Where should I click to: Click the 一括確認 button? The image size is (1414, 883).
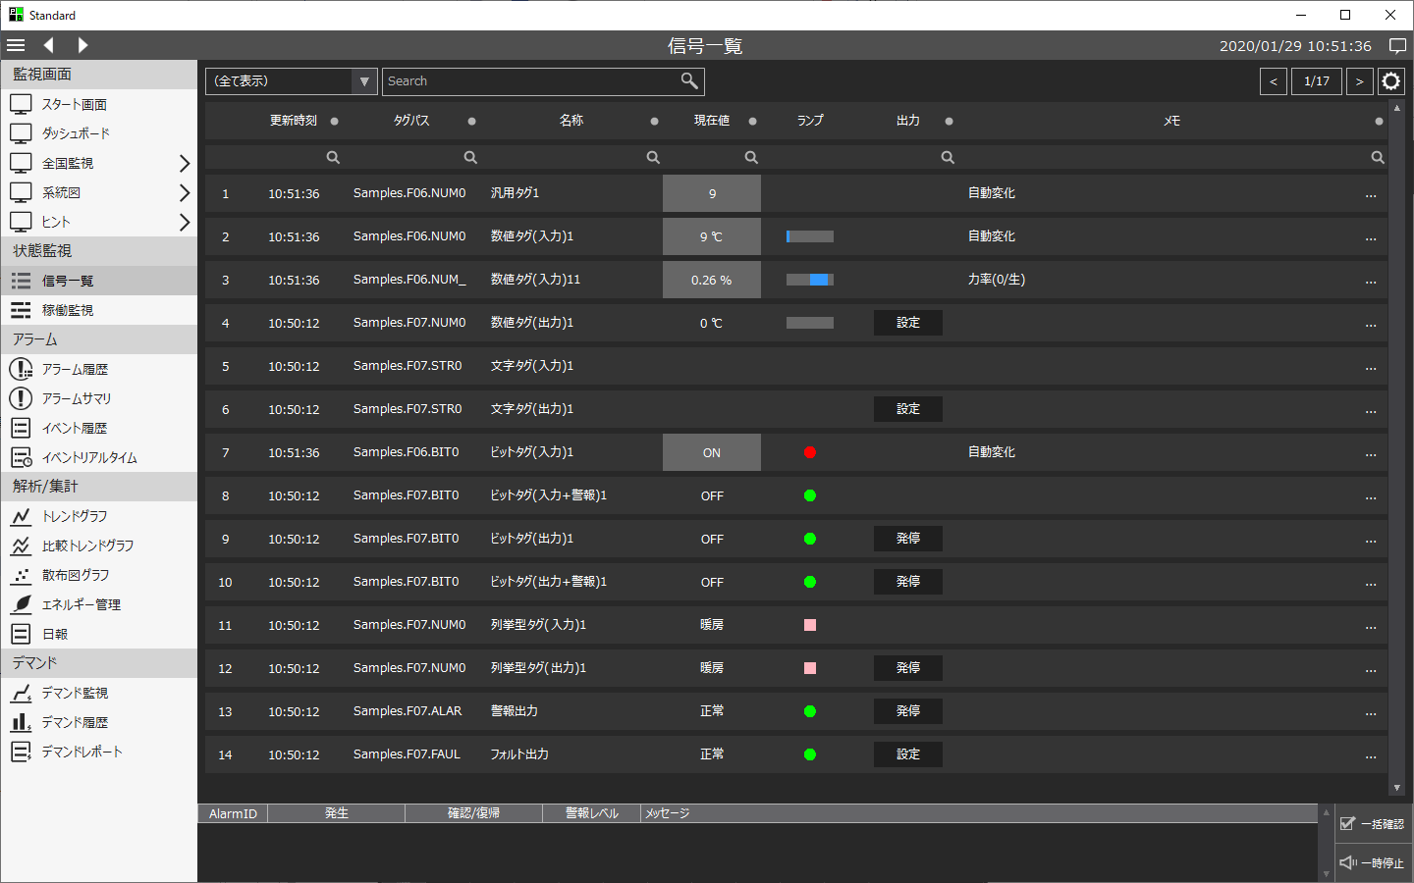tap(1373, 824)
